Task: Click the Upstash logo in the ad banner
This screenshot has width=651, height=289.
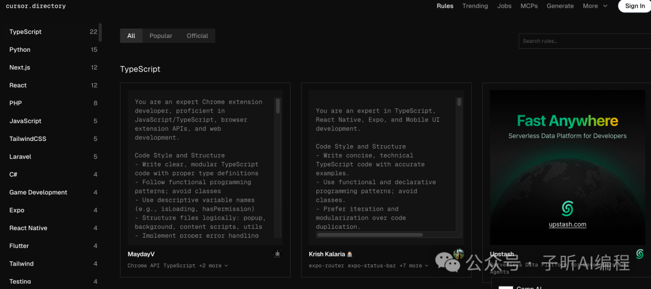Action: pos(567,208)
